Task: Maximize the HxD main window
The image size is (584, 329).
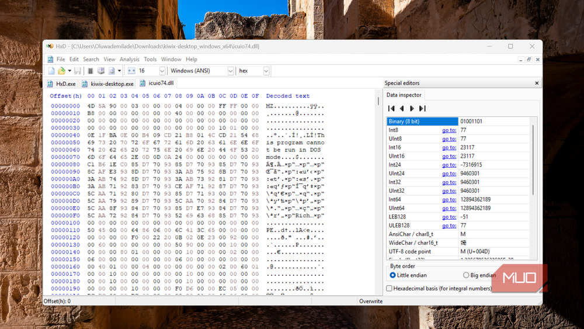Action: pos(510,46)
